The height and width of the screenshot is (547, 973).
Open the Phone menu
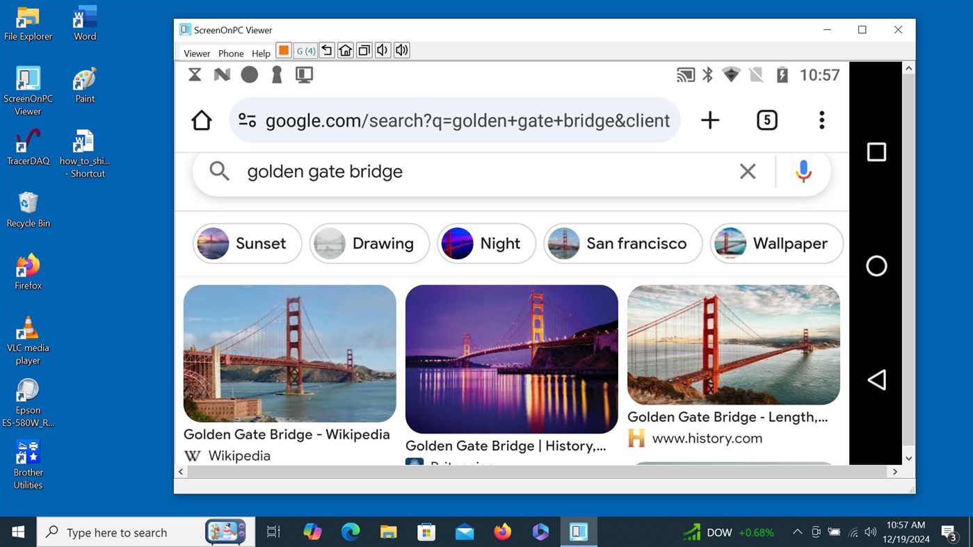(x=230, y=53)
